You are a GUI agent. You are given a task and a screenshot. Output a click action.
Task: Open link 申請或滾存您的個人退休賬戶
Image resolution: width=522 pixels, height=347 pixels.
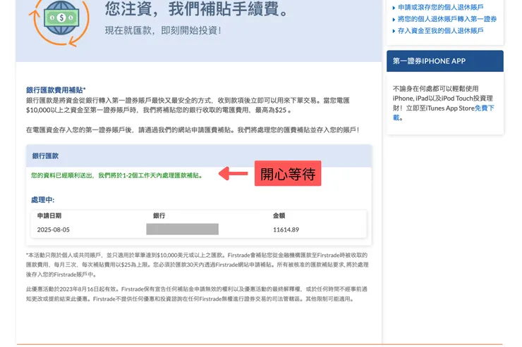pos(440,7)
